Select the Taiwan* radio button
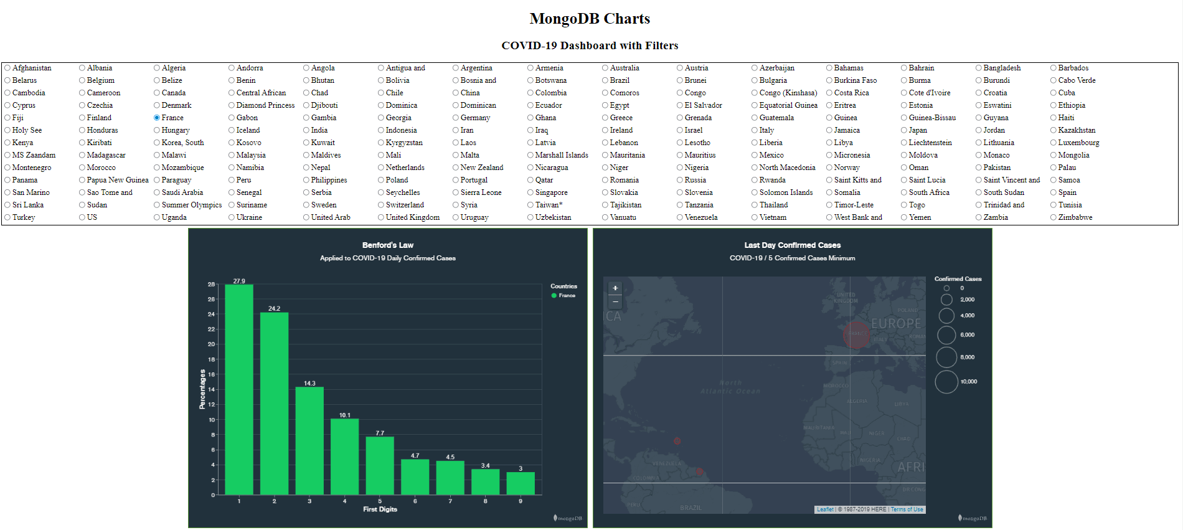This screenshot has width=1183, height=530. tap(530, 205)
